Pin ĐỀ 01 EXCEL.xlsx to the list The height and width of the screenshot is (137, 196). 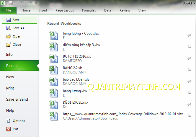[189, 105]
